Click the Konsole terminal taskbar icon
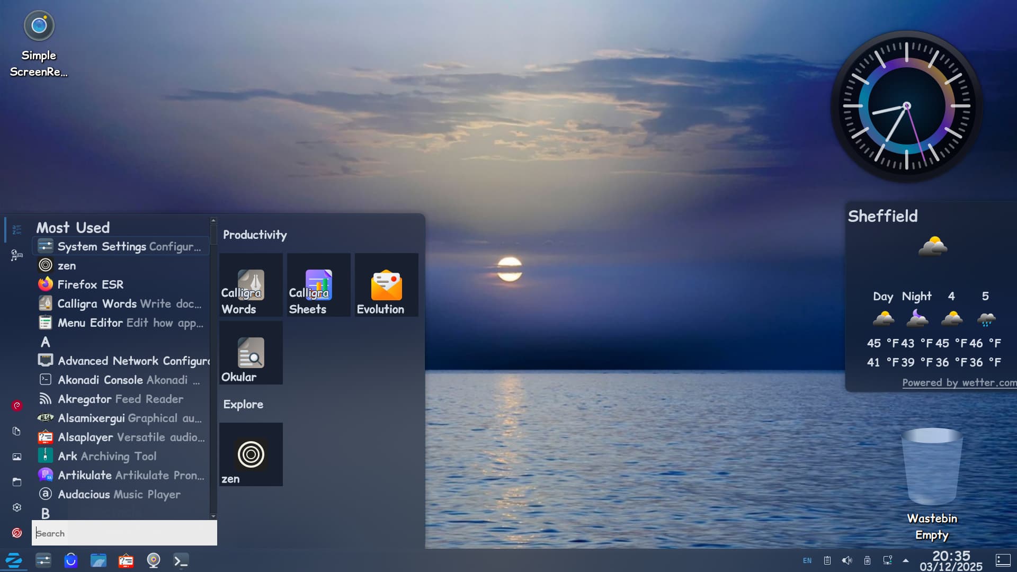This screenshot has width=1017, height=572. click(181, 560)
